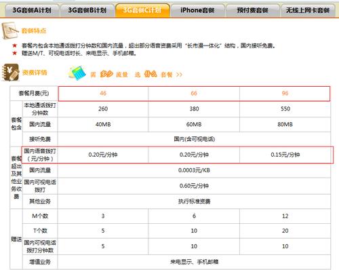Click the 国内可视电话拨打分钟数 row label
Image resolution: width=339 pixels, height=270 pixels.
(40, 246)
